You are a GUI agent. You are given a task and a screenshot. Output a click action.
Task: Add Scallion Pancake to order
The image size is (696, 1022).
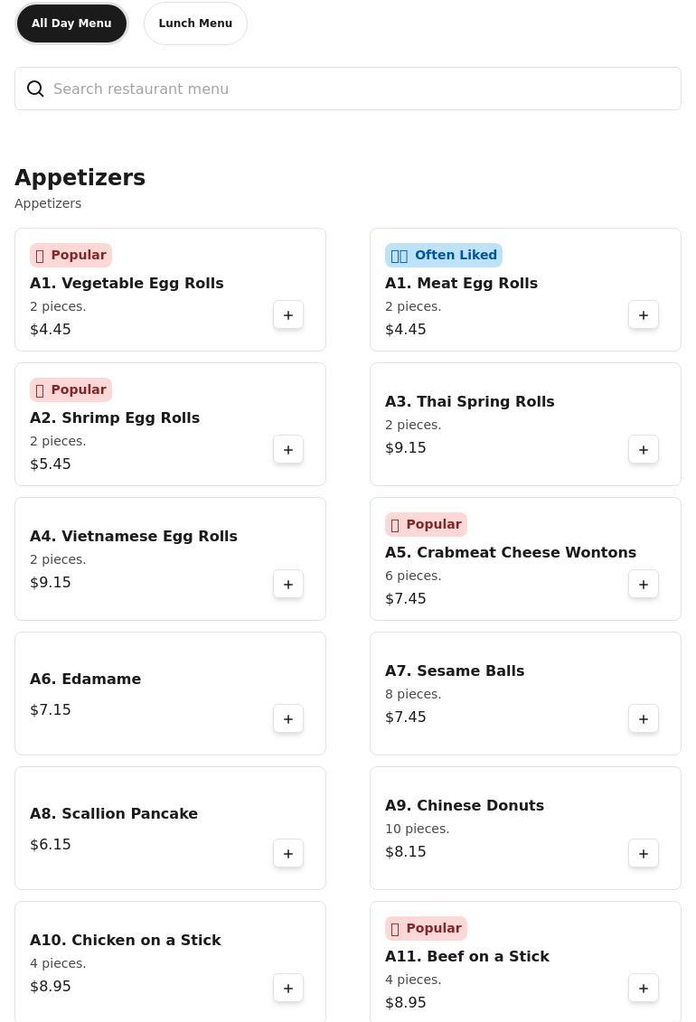(x=288, y=854)
